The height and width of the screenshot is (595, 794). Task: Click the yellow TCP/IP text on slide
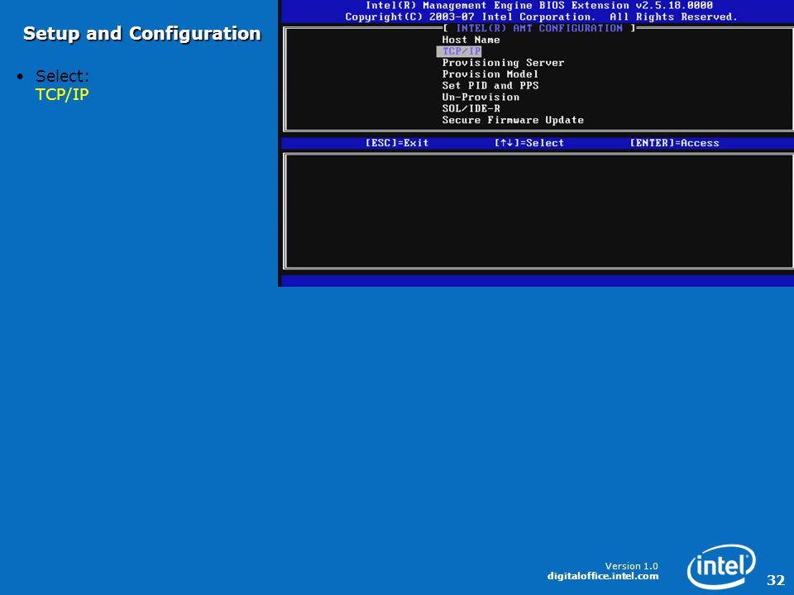62,94
